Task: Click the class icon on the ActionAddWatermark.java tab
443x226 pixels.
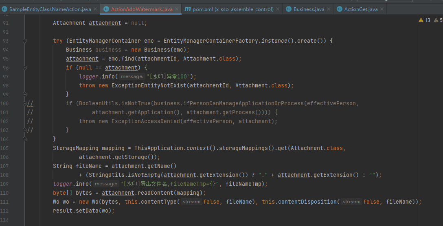Action: [106, 9]
